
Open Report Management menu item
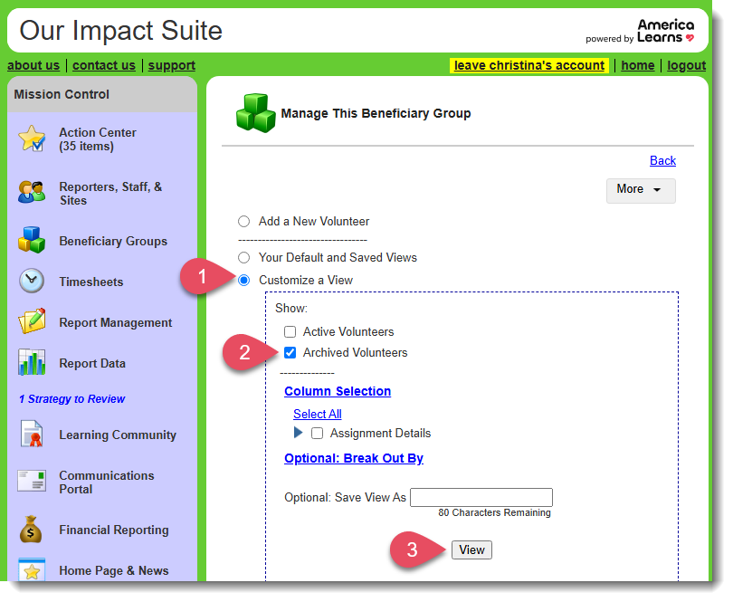pos(116,323)
